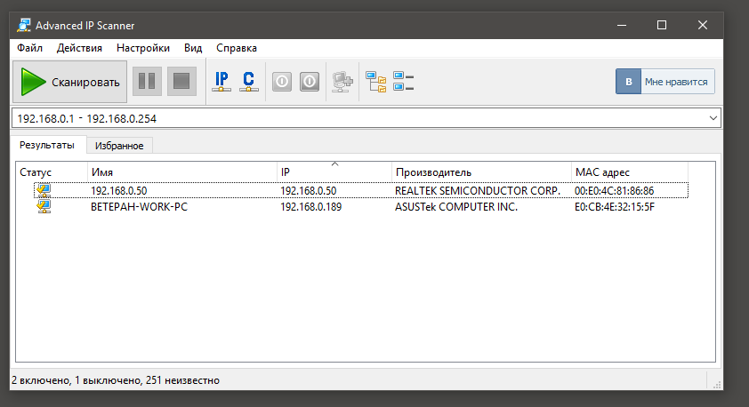
Task: Open the Файл menu
Action: pos(29,48)
